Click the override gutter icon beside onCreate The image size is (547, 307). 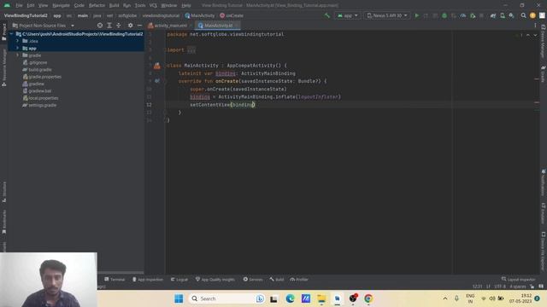157,81
